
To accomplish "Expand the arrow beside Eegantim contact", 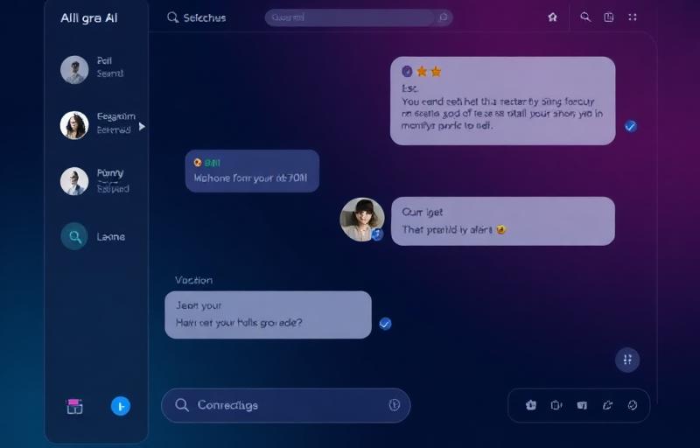I will tap(142, 127).
